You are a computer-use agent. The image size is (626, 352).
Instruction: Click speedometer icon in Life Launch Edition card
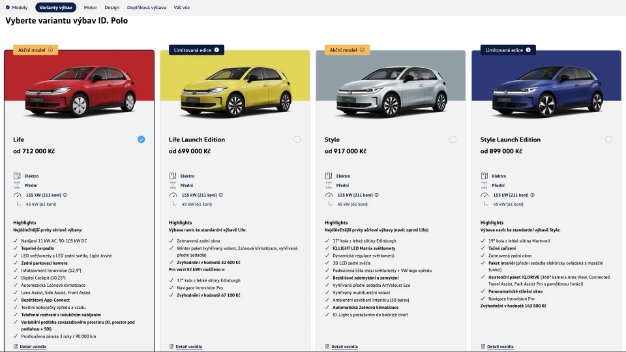click(173, 195)
